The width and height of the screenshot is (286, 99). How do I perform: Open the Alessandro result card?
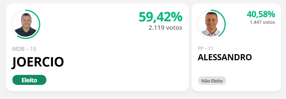(x=236, y=47)
